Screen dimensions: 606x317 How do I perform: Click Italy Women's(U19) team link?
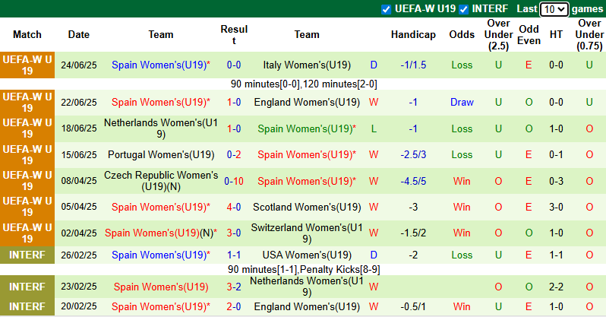[x=307, y=65]
